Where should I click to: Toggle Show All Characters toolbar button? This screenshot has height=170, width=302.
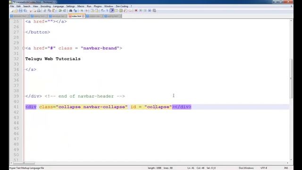[x=107, y=10]
